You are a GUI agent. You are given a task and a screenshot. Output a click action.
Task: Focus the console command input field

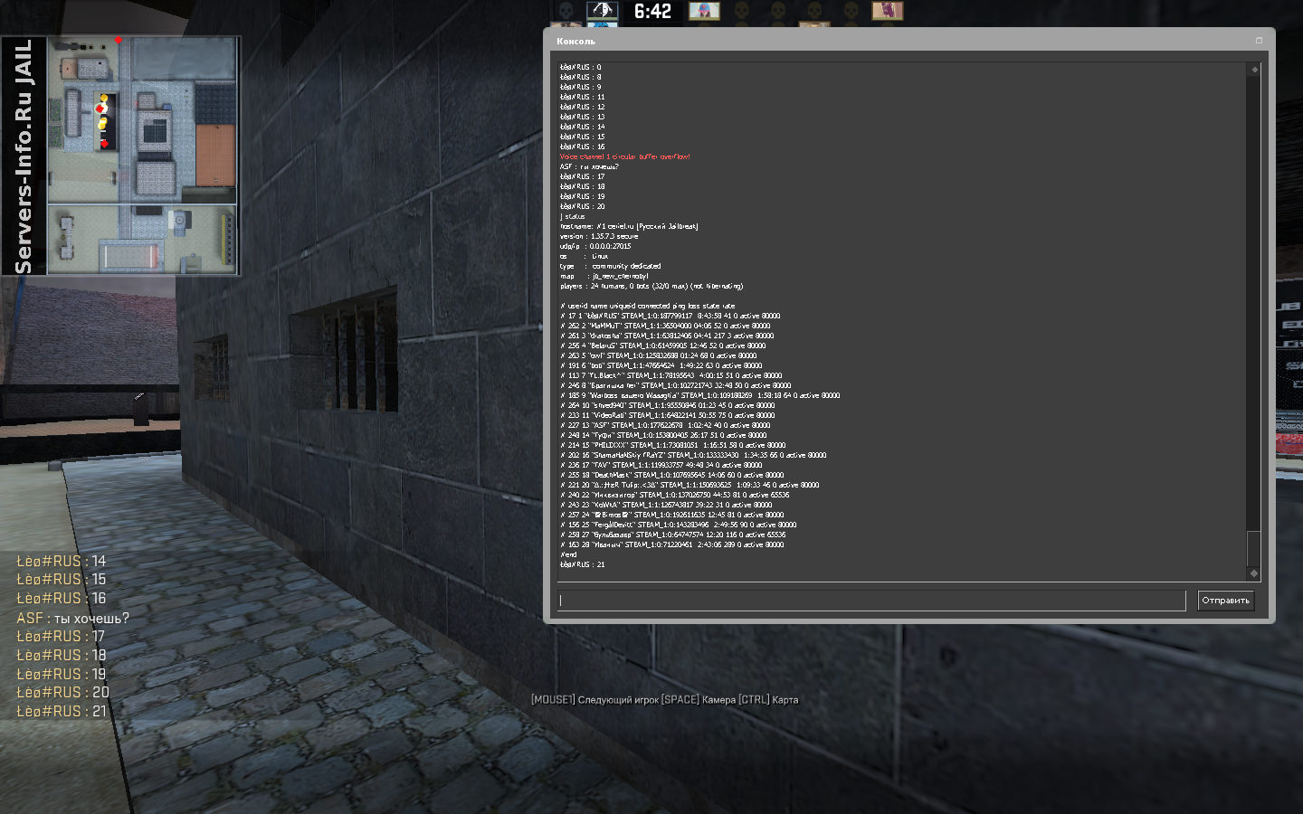(x=870, y=601)
